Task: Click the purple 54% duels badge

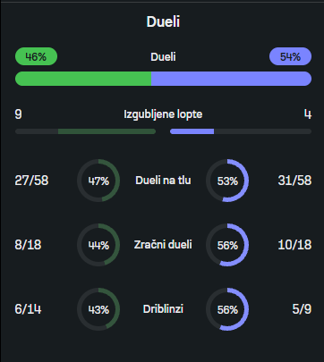Action: 290,56
